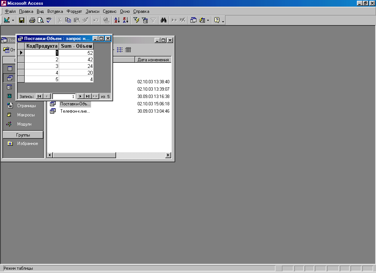Save with the floppy disk icon

point(22,20)
